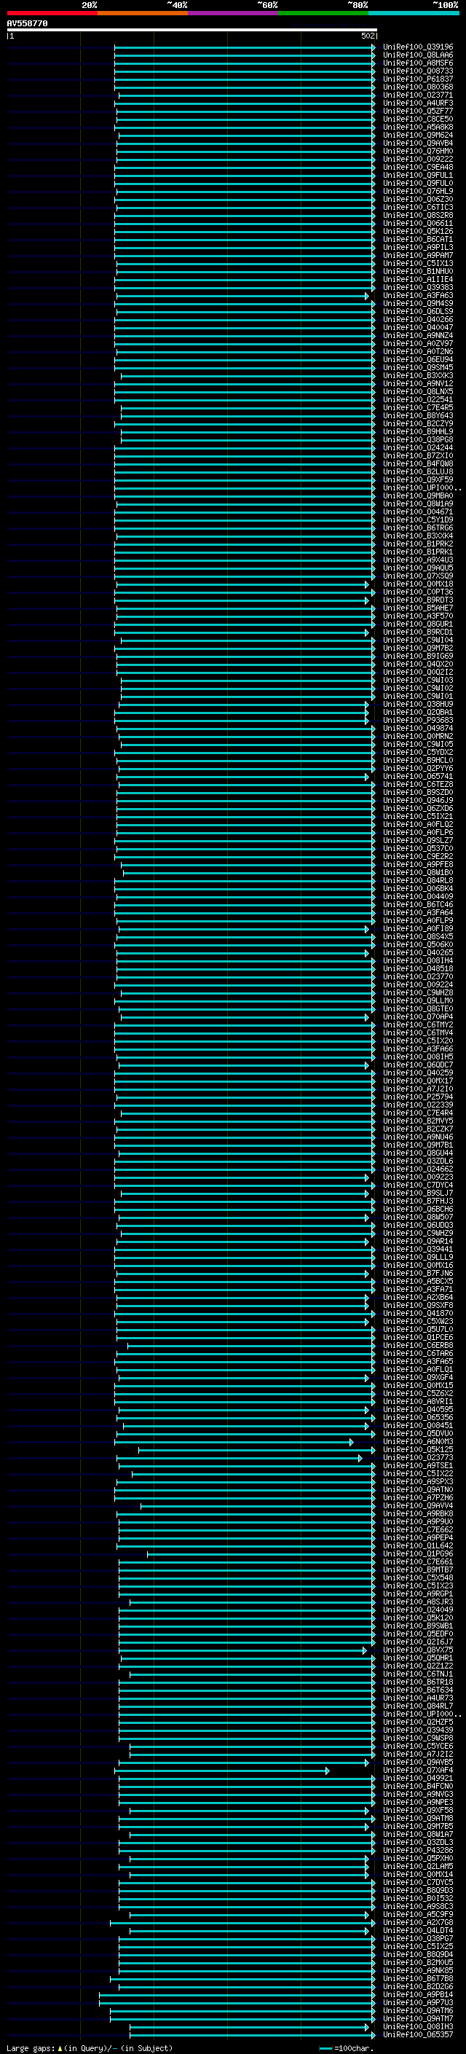Click the purple ~60% identity color segment

click(232, 14)
